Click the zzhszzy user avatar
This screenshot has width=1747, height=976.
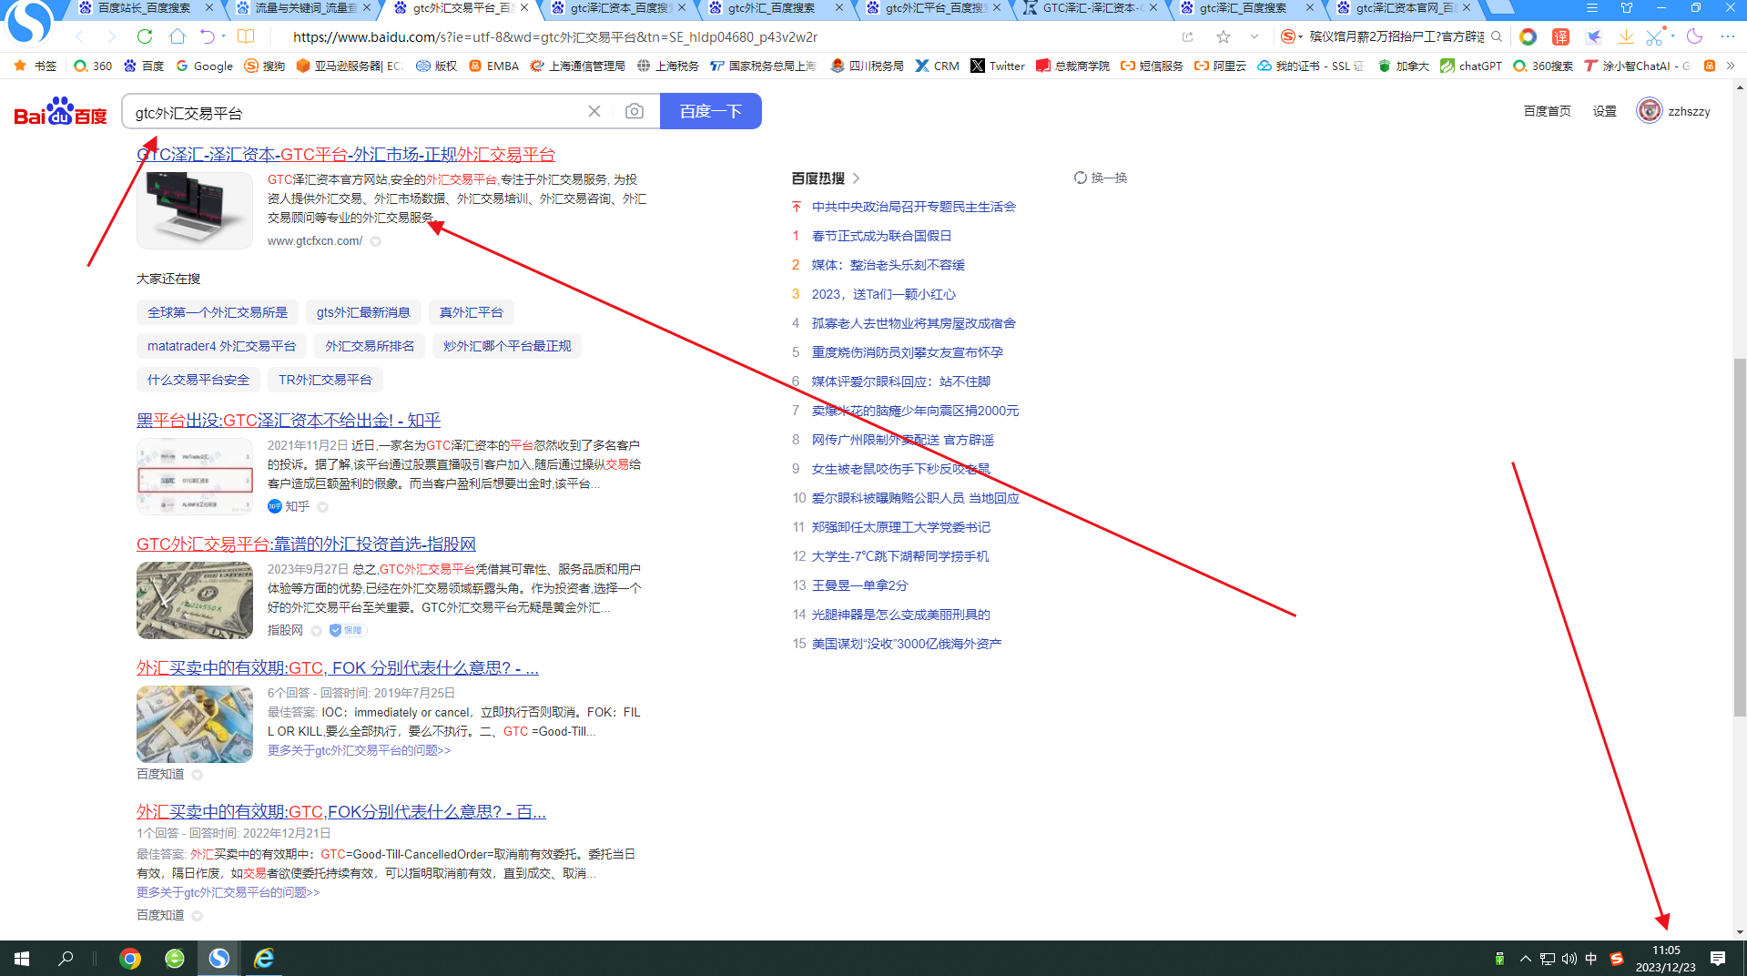[x=1649, y=111]
